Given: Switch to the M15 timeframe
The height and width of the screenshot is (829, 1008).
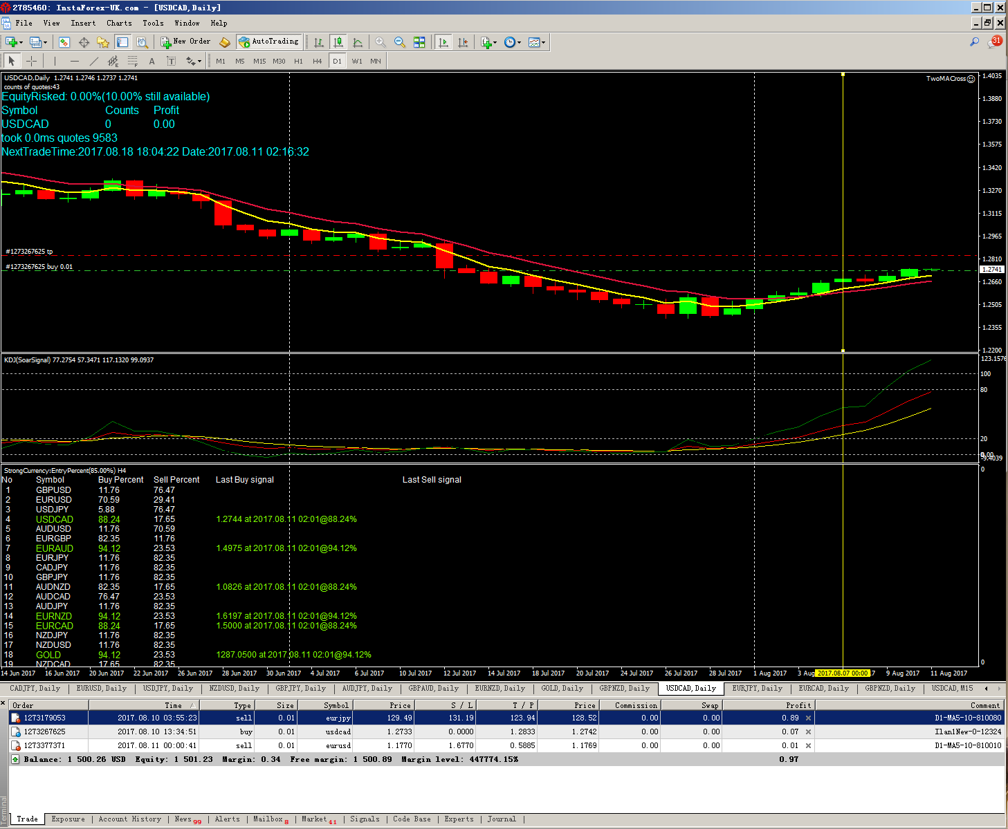Looking at the screenshot, I should pos(259,61).
